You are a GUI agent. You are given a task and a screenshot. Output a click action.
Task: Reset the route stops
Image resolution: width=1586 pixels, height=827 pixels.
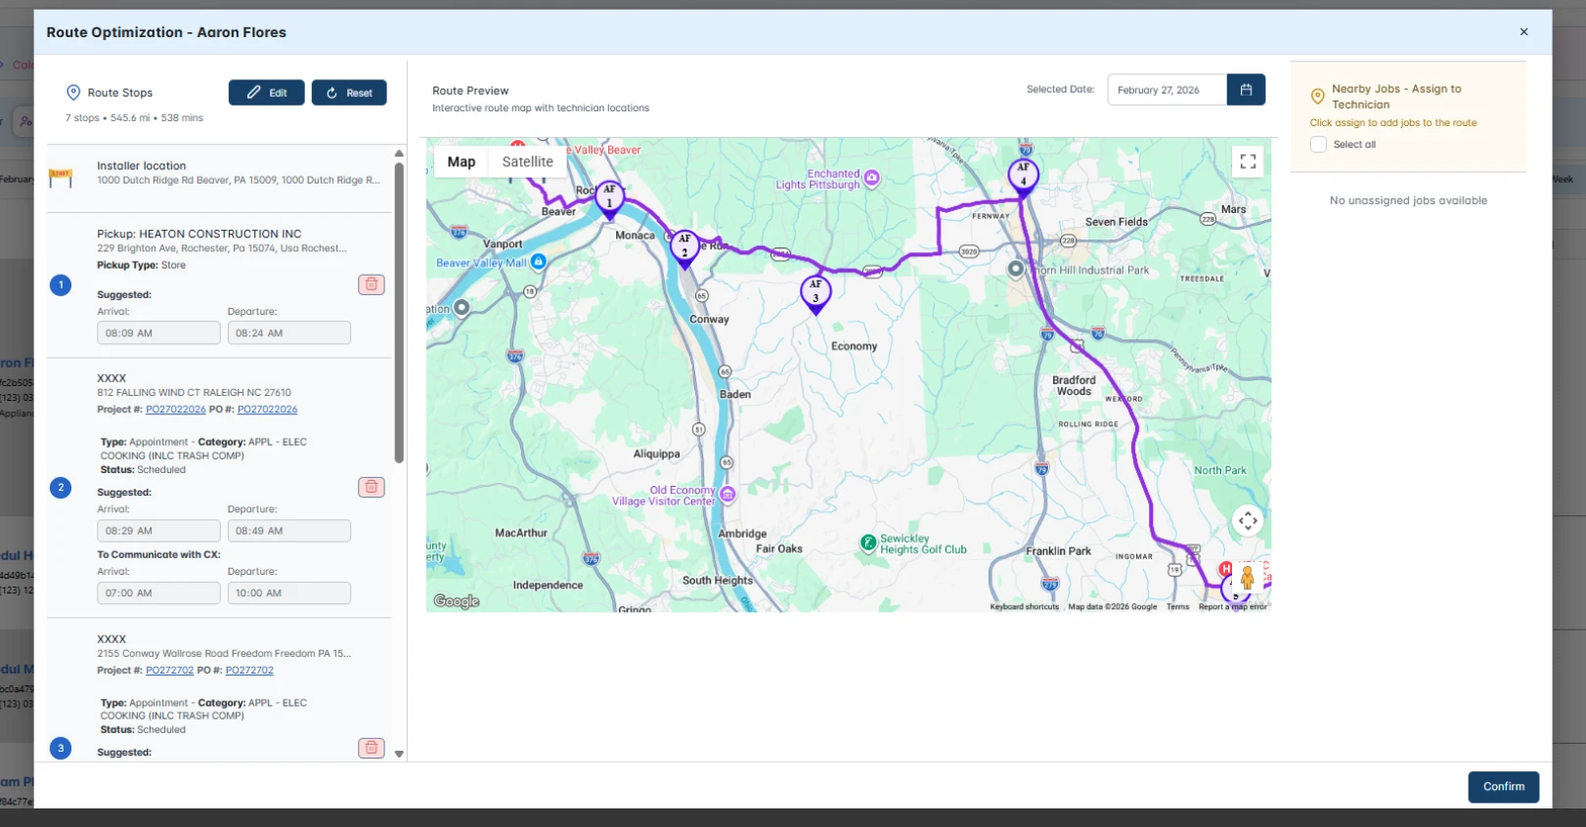click(349, 93)
